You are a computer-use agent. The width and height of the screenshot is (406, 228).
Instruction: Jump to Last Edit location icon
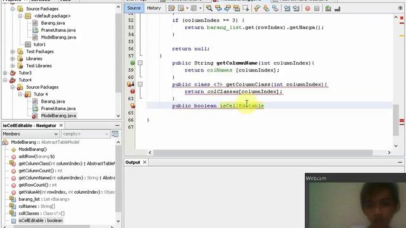[x=171, y=8]
